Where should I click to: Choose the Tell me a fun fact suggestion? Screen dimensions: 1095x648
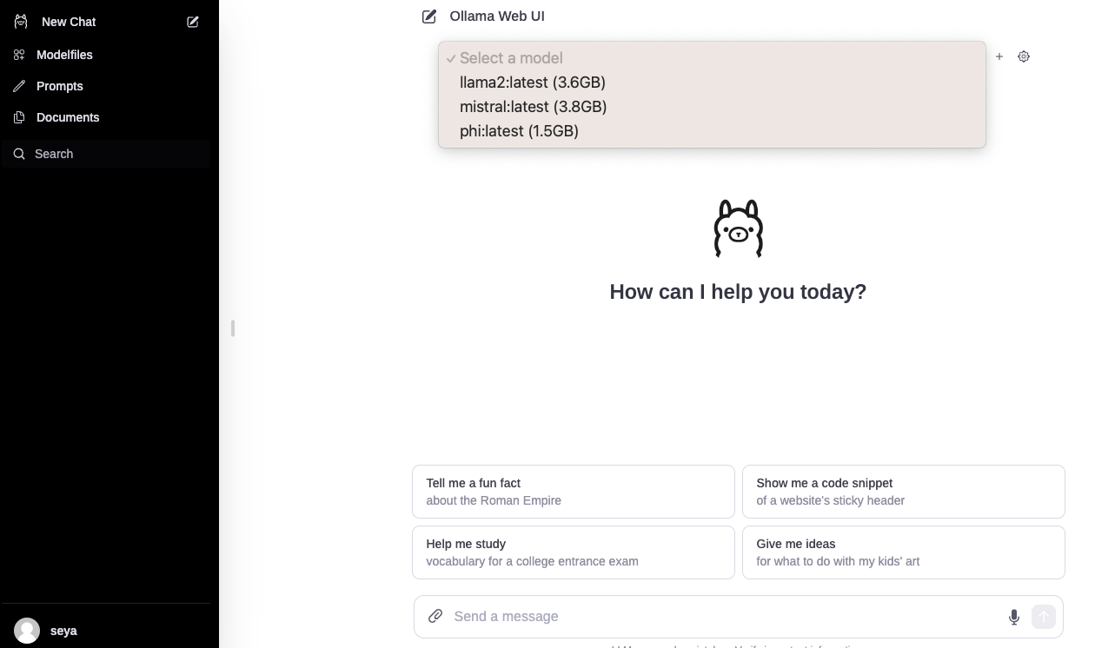coord(574,492)
